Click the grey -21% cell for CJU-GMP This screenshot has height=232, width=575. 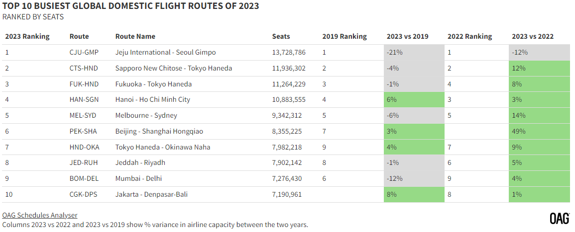pyautogui.click(x=414, y=53)
